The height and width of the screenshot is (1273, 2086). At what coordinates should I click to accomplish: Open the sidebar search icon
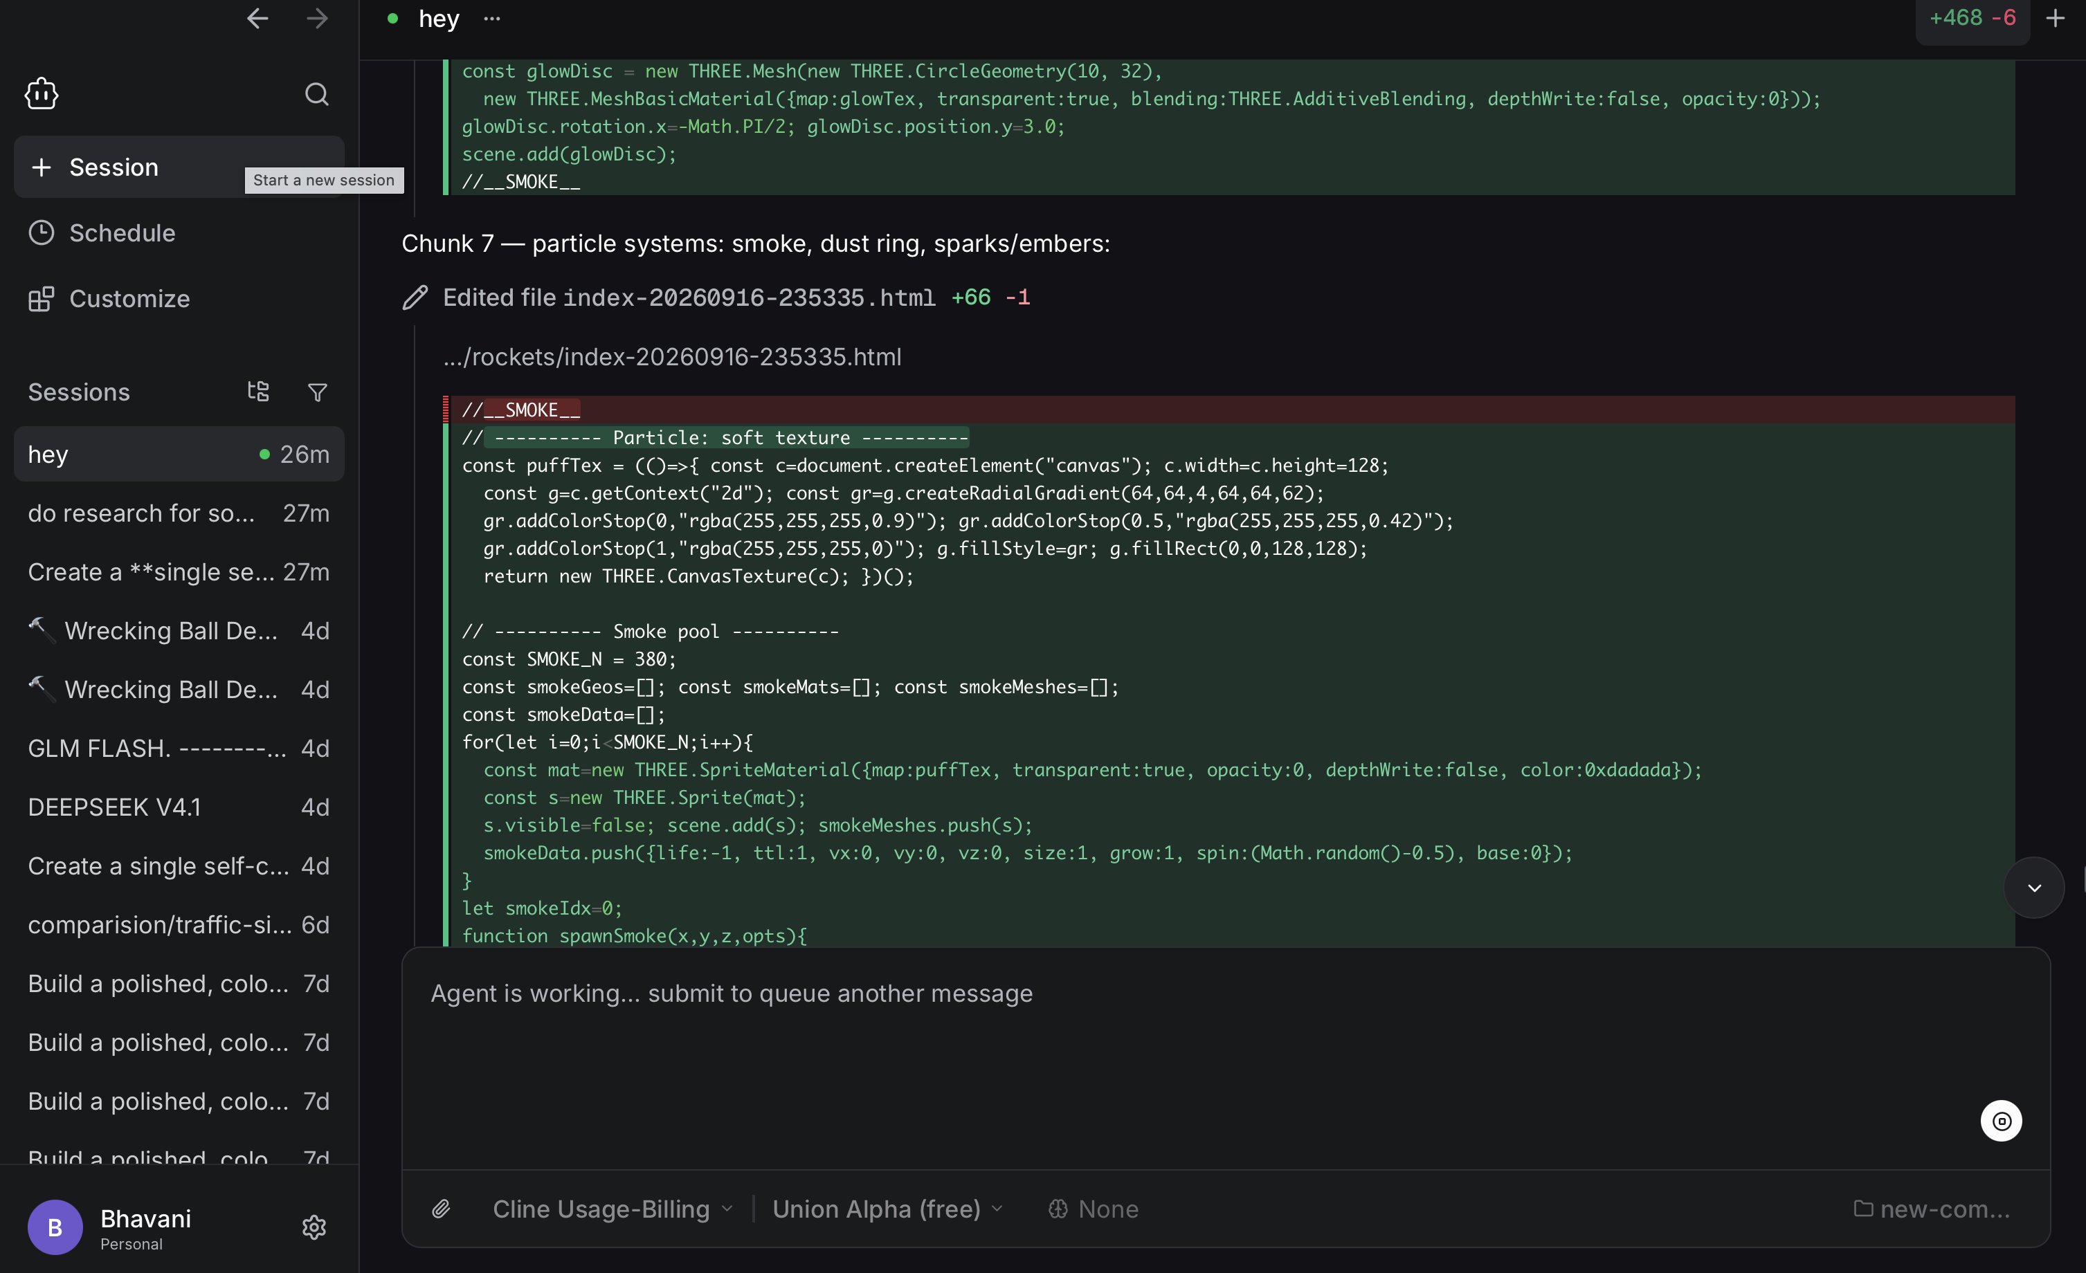[x=316, y=94]
